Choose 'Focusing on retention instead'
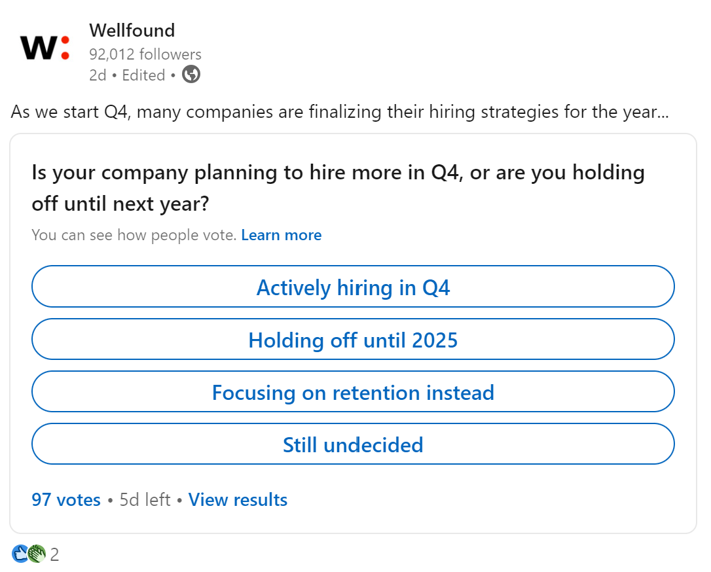Viewport: 711px width, 572px height. click(353, 392)
